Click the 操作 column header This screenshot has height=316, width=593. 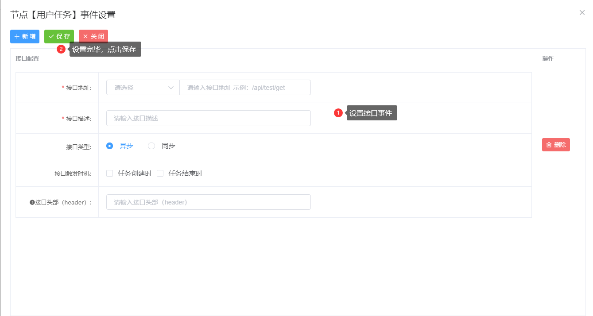click(548, 58)
